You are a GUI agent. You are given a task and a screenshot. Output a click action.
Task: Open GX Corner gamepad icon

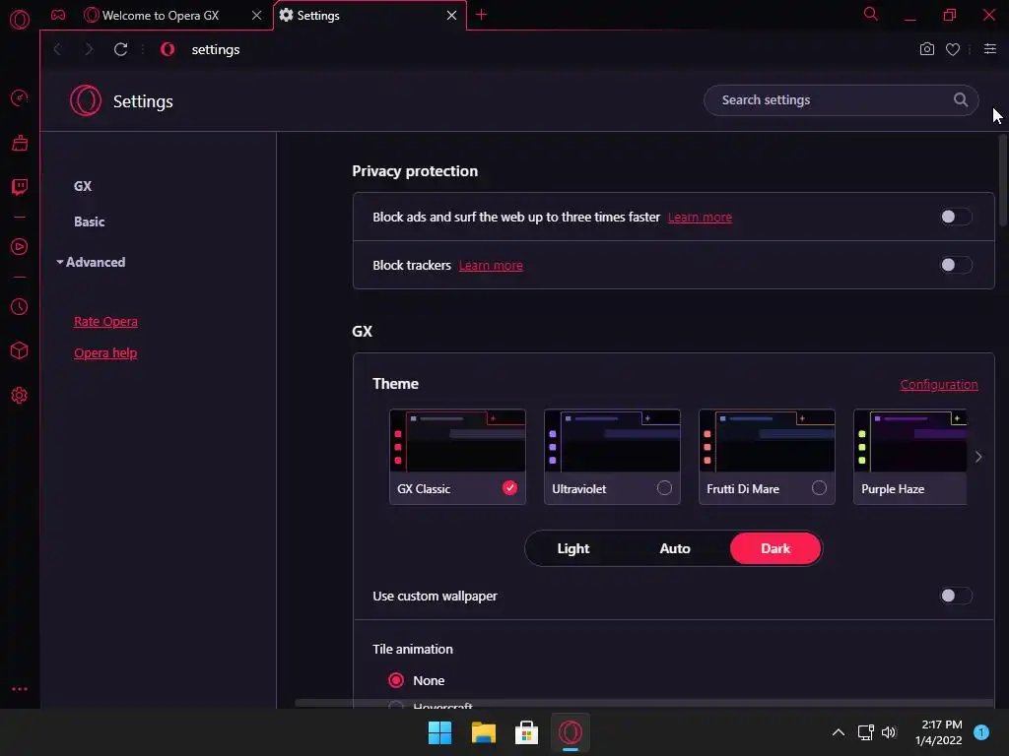tap(58, 15)
